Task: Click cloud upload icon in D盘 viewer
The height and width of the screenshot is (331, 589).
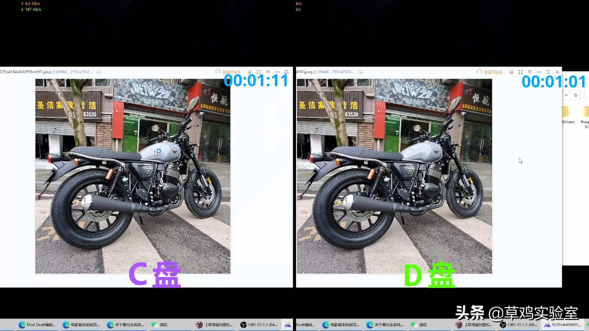Action: (x=360, y=72)
